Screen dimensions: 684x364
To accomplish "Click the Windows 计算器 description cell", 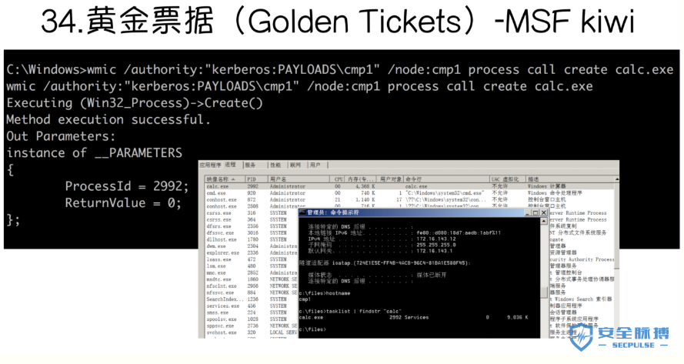I will tap(546, 186).
